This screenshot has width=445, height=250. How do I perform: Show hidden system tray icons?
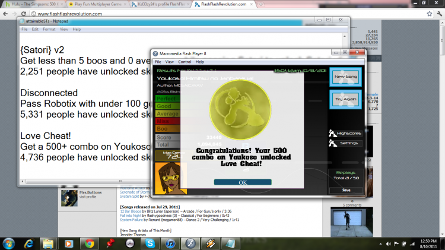click(x=380, y=243)
